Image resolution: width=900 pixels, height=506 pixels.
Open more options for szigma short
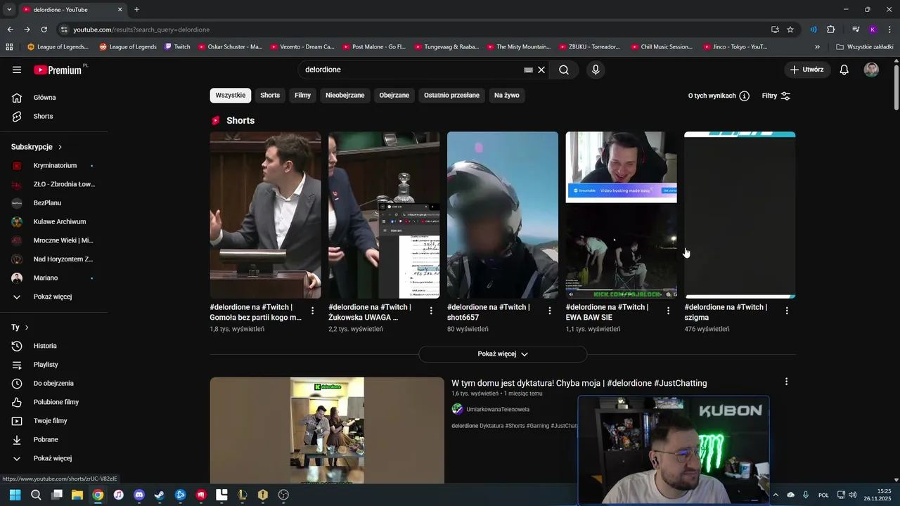pyautogui.click(x=787, y=311)
